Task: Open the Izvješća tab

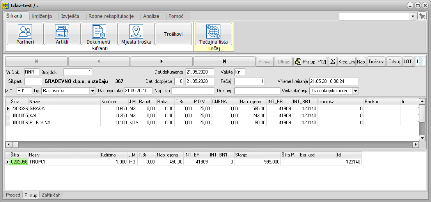Action: 72,16
